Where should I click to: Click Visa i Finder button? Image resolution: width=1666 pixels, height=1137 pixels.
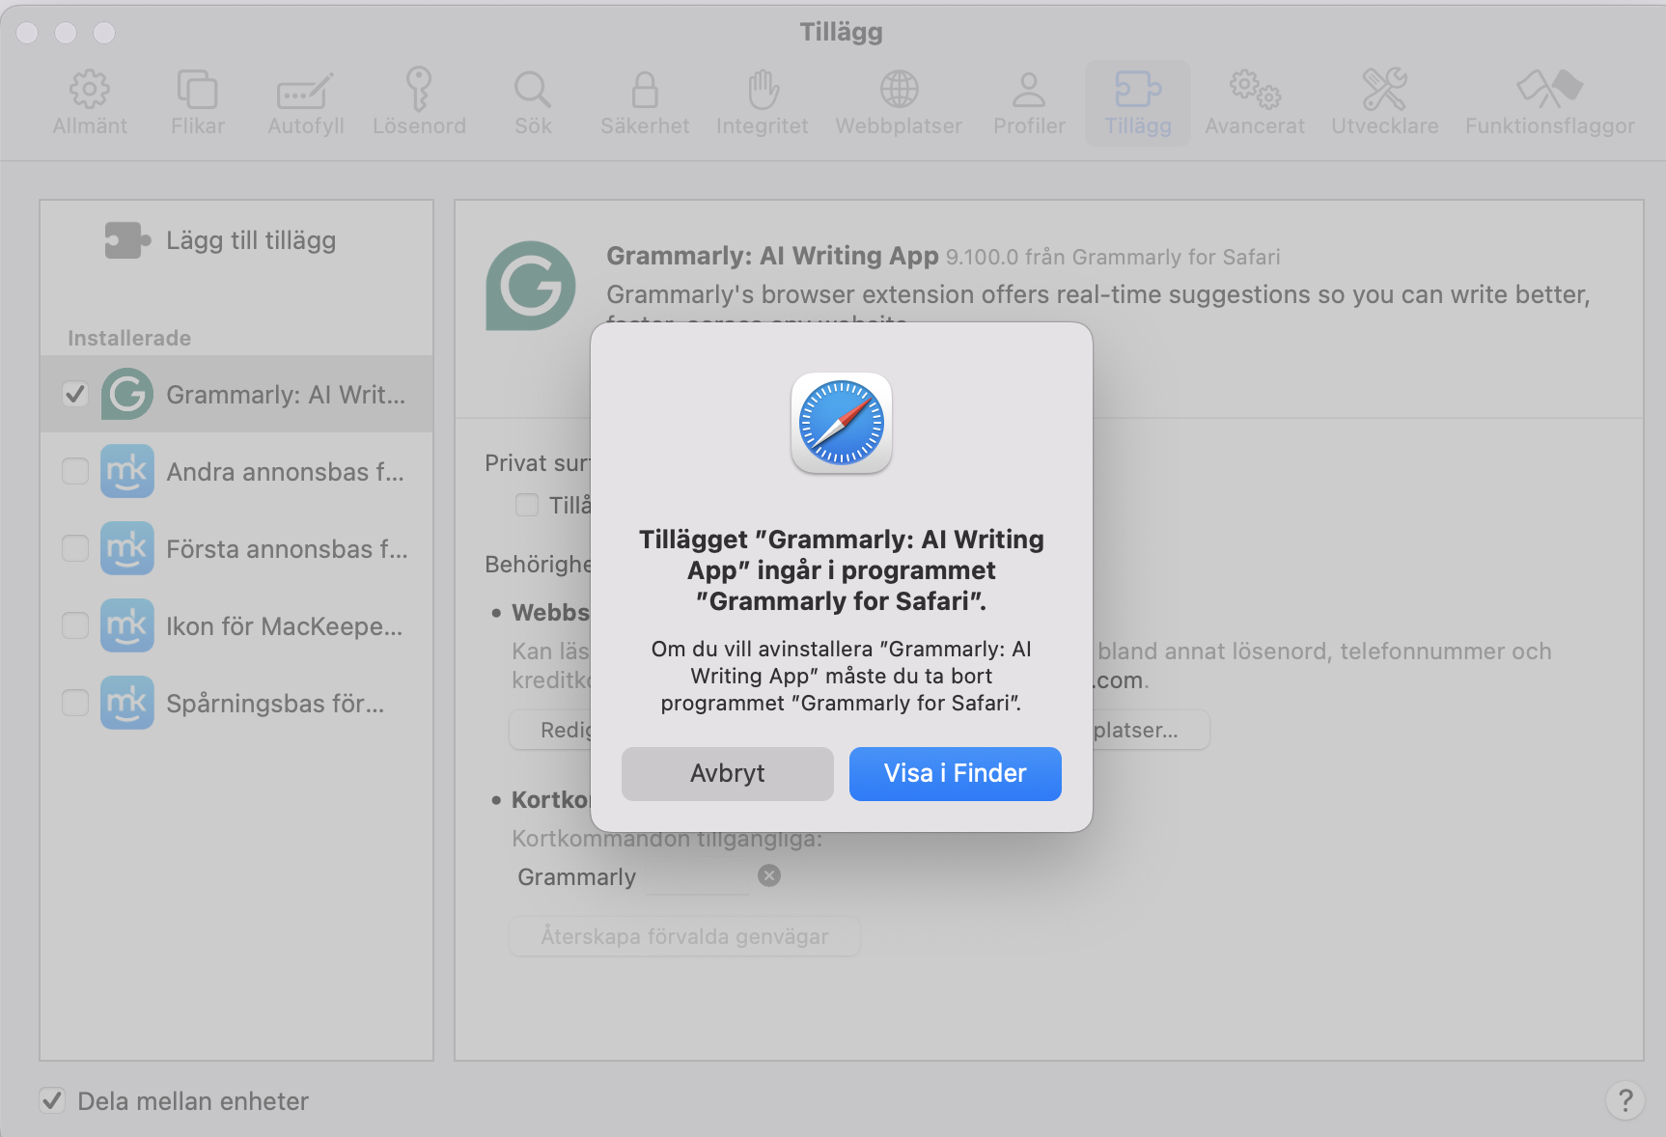[956, 773]
